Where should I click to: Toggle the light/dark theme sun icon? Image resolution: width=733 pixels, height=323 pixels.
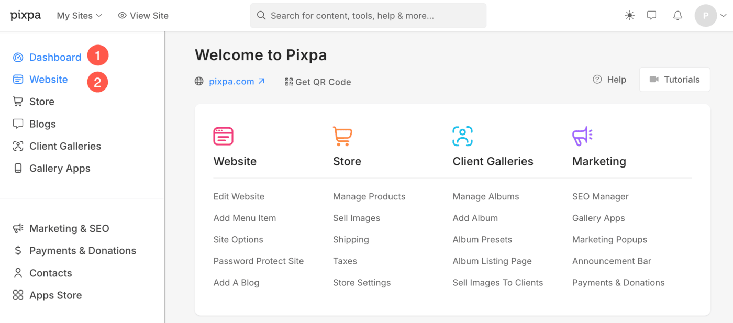click(629, 16)
